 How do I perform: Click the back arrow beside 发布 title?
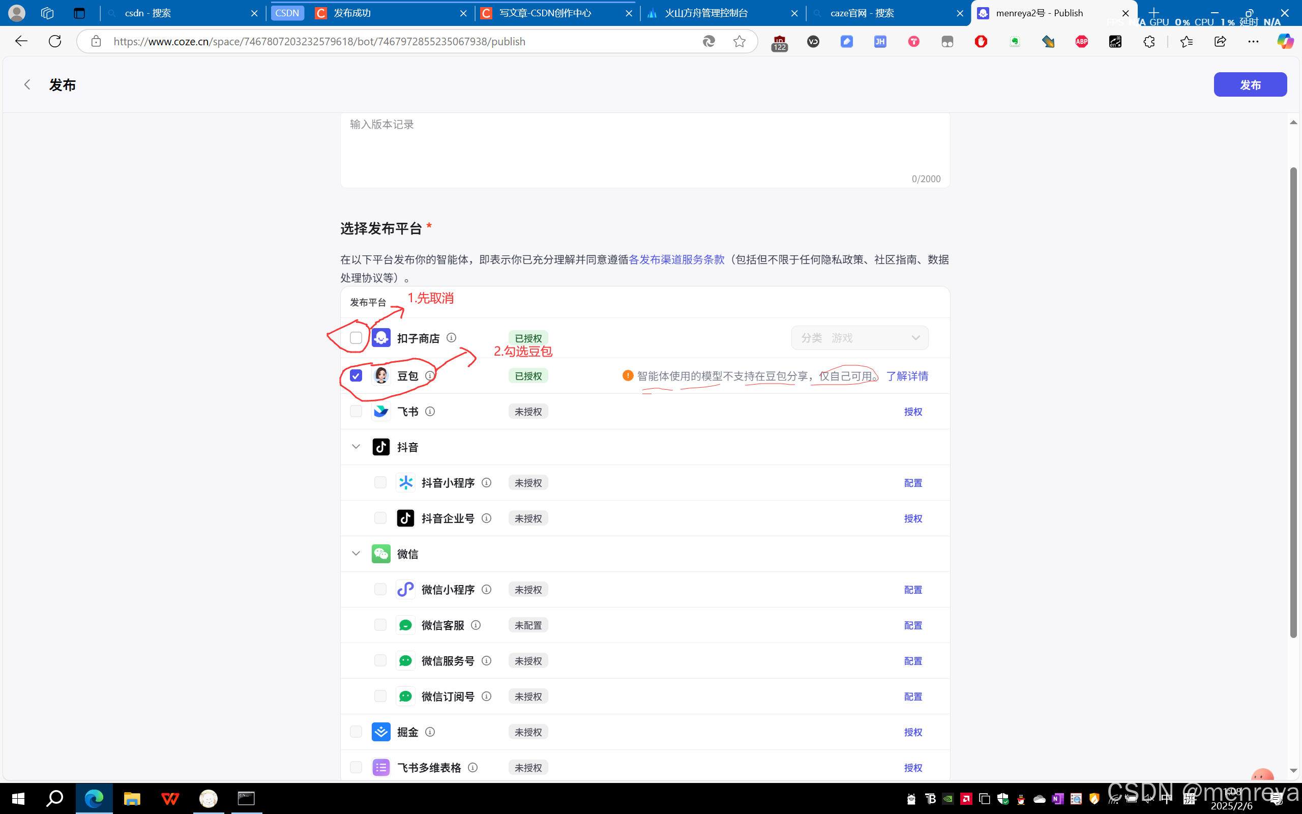27,84
